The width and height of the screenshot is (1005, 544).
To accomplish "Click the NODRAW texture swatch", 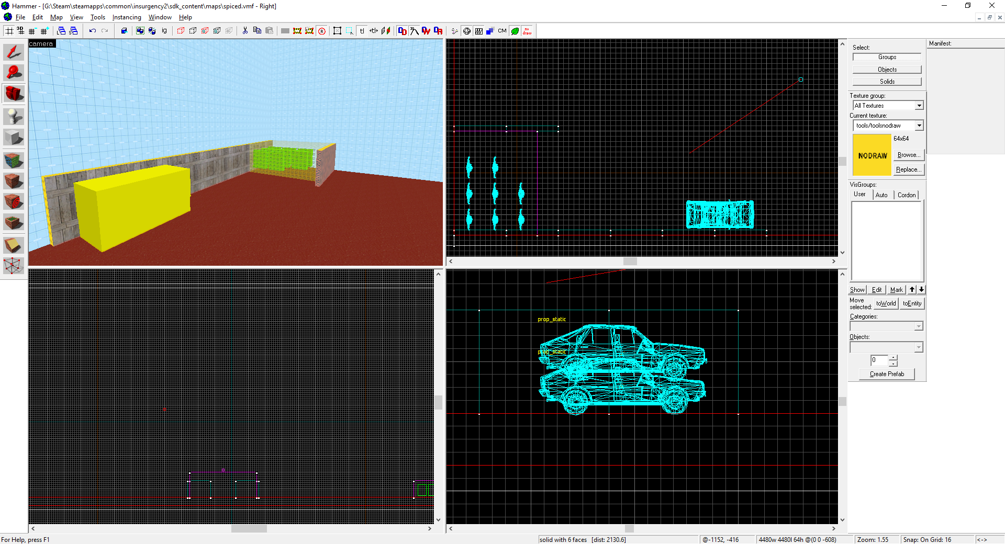I will click(872, 155).
